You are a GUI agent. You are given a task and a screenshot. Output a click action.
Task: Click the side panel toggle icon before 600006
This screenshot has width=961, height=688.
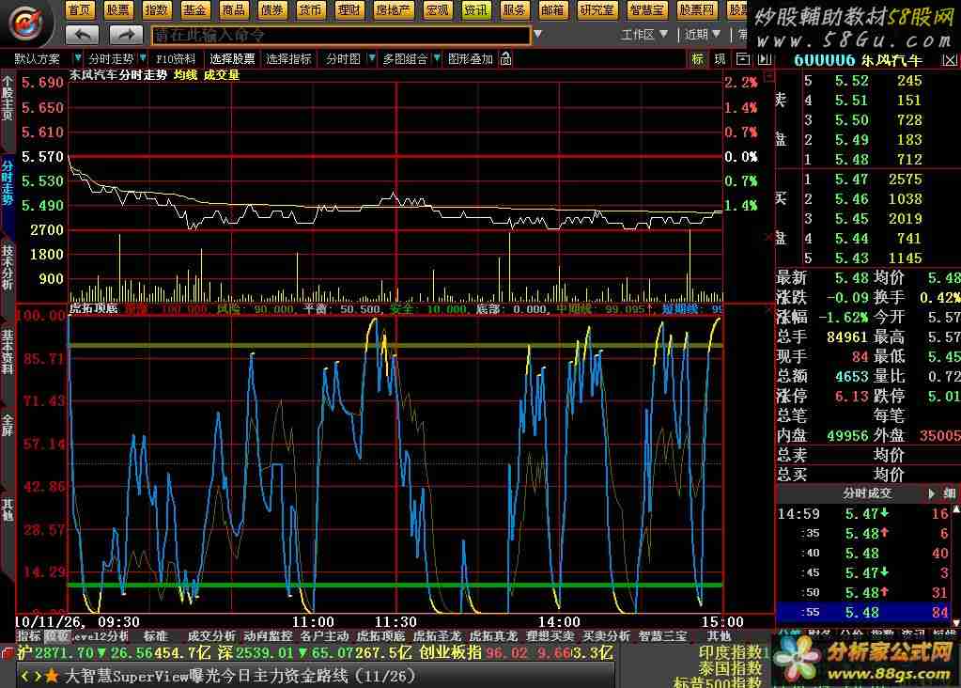[x=765, y=59]
